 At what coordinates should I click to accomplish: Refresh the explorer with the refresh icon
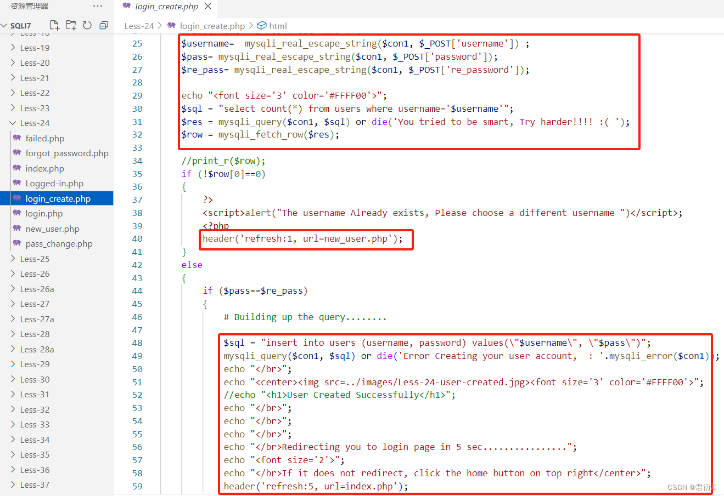[x=87, y=25]
